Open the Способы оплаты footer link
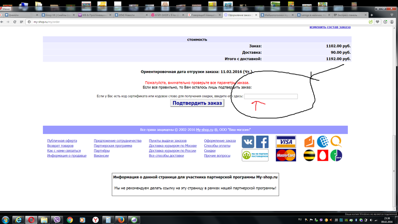 point(217,145)
